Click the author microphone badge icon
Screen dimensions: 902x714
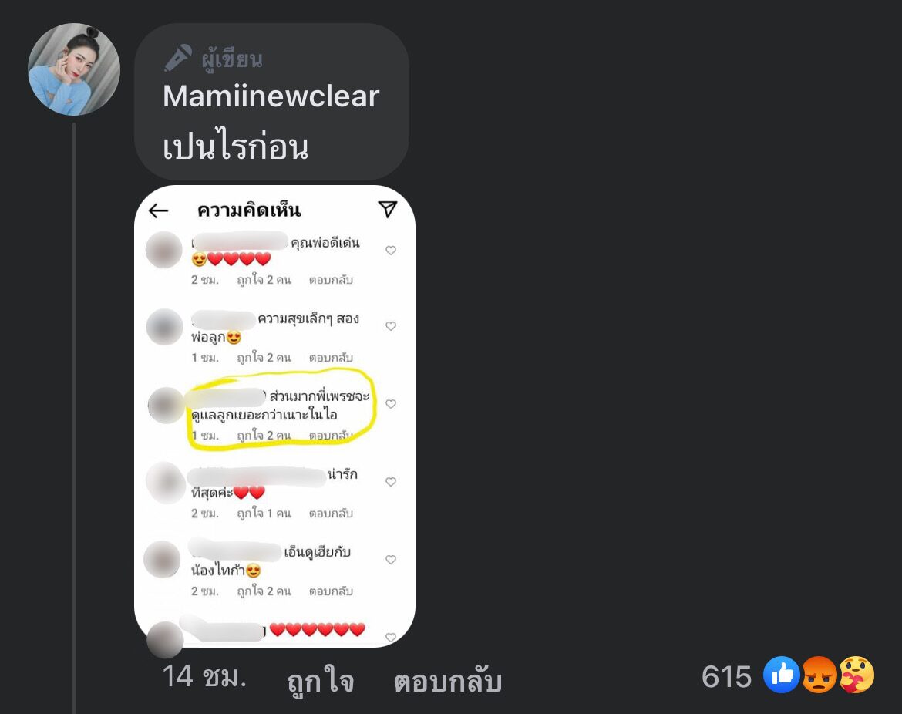pyautogui.click(x=178, y=58)
